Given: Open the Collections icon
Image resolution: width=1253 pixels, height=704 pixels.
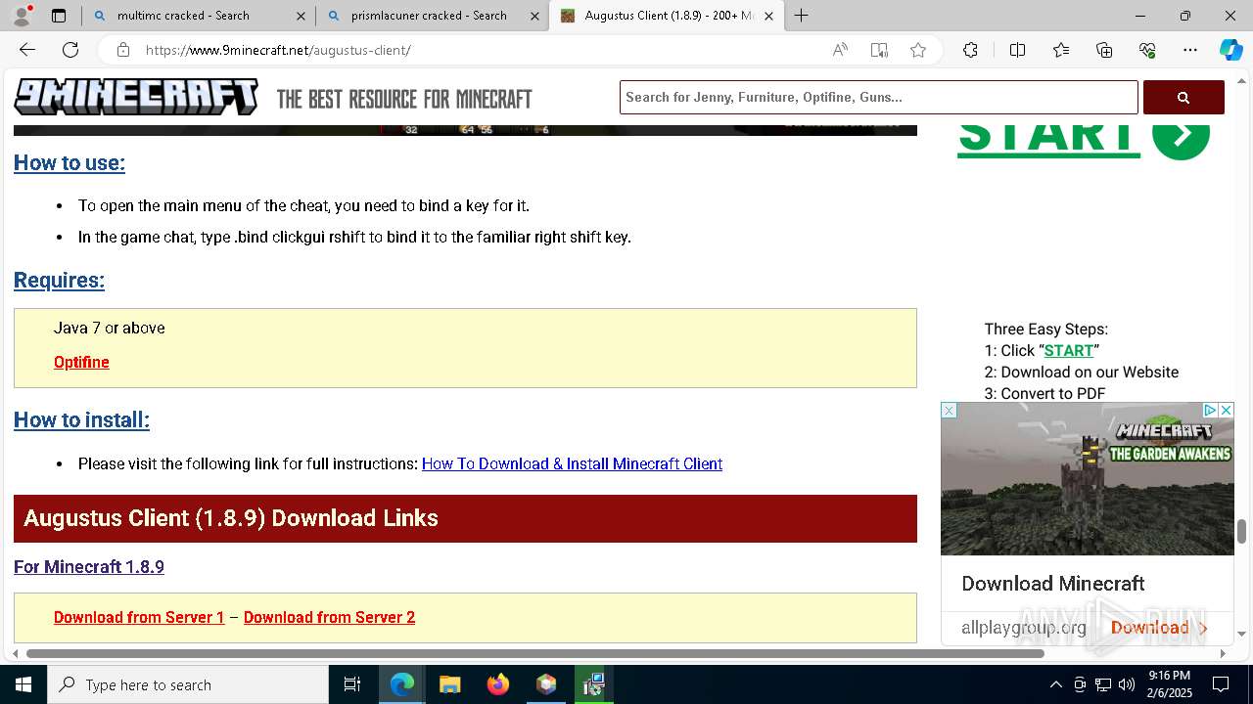Looking at the screenshot, I should tap(1104, 50).
